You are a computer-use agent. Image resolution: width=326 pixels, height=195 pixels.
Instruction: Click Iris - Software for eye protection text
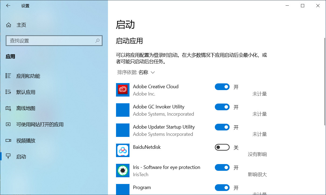point(167,167)
